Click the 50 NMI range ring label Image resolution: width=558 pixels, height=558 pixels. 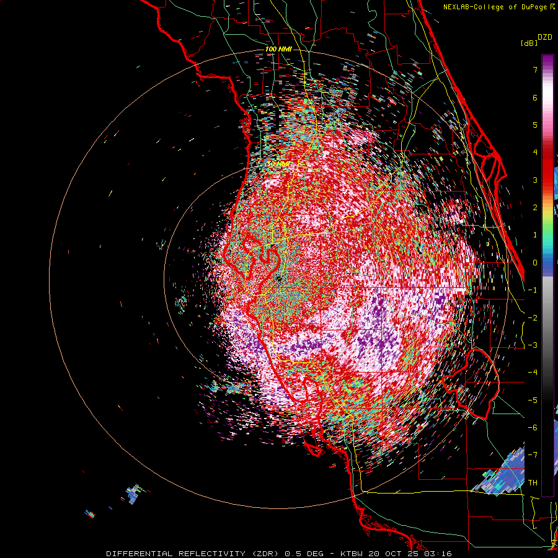pos(278,164)
